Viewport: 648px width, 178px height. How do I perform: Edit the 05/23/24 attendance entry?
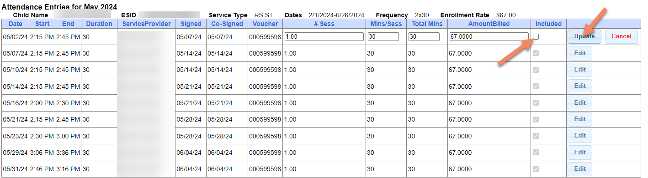pyautogui.click(x=580, y=136)
